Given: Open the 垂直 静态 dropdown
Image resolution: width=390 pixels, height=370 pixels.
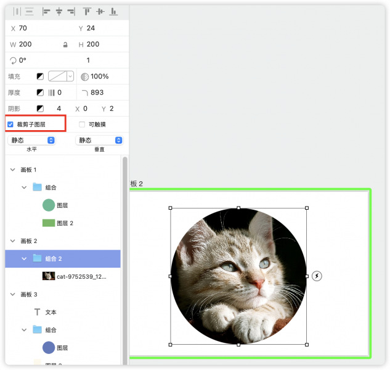Looking at the screenshot, I should pos(98,140).
